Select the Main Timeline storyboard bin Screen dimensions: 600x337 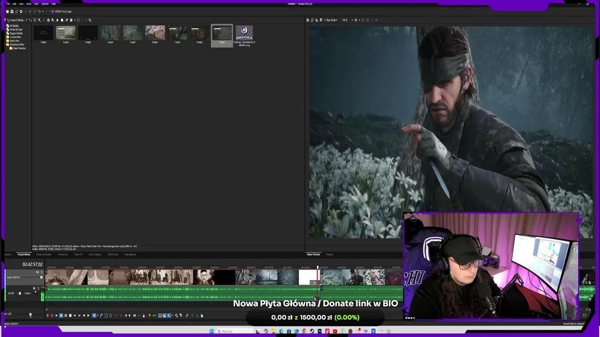click(18, 48)
